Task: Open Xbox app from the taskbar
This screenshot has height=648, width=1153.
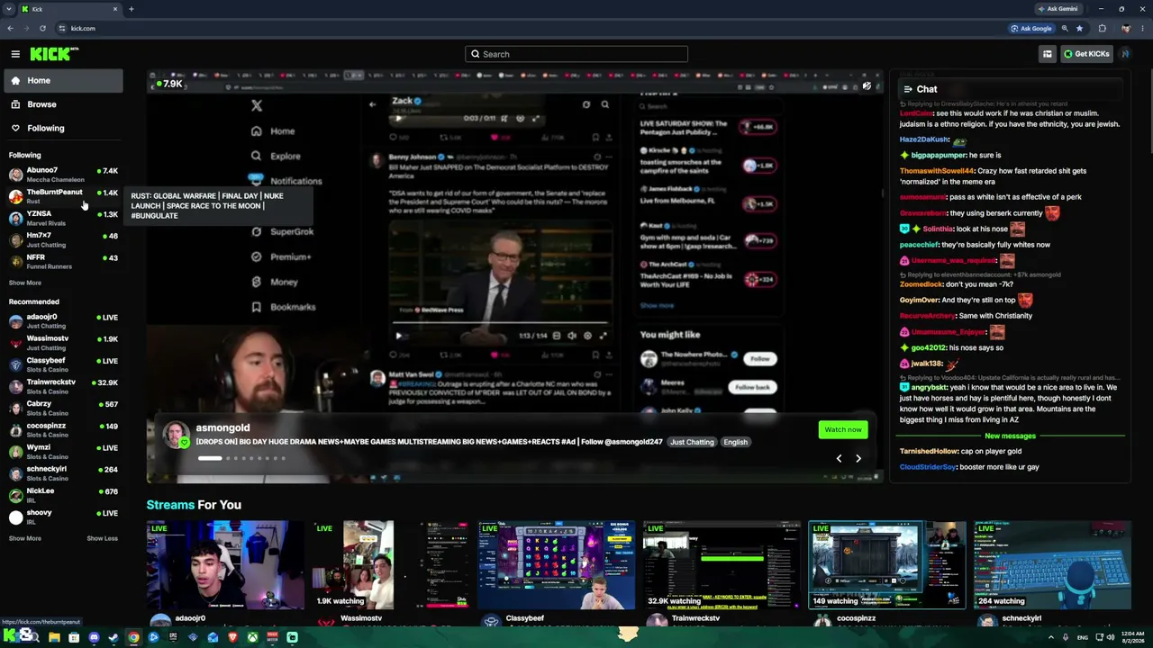Action: point(252,637)
